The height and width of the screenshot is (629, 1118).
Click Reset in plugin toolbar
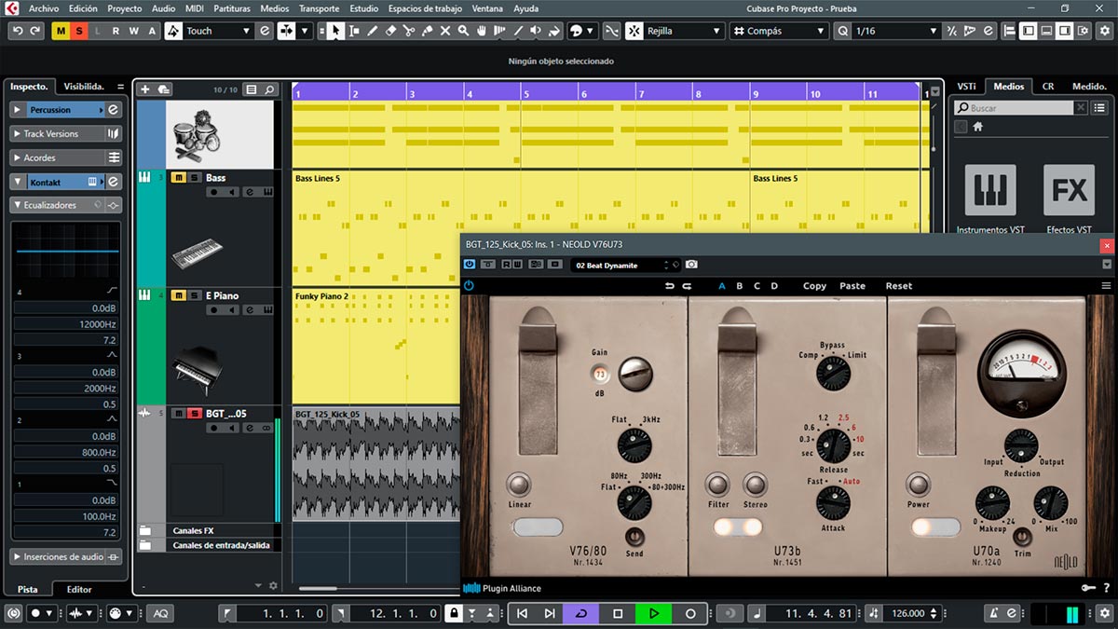pos(899,286)
